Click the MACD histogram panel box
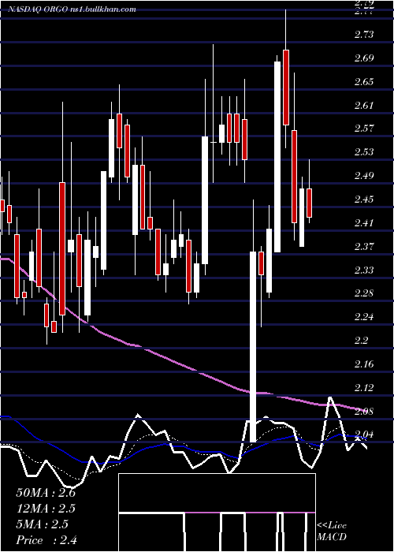This screenshot has height=552, width=394. point(217,513)
